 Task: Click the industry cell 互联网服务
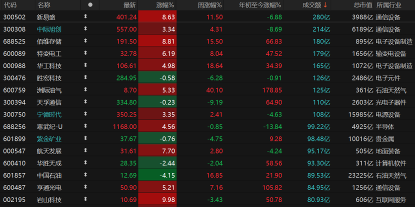click(x=391, y=200)
